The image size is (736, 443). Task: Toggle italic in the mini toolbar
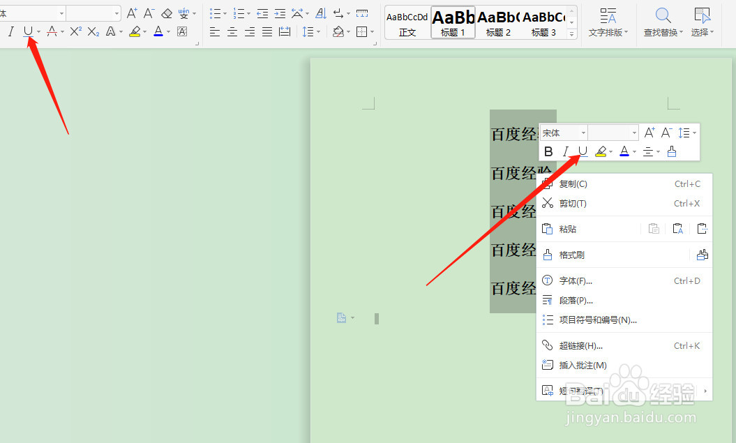(566, 151)
